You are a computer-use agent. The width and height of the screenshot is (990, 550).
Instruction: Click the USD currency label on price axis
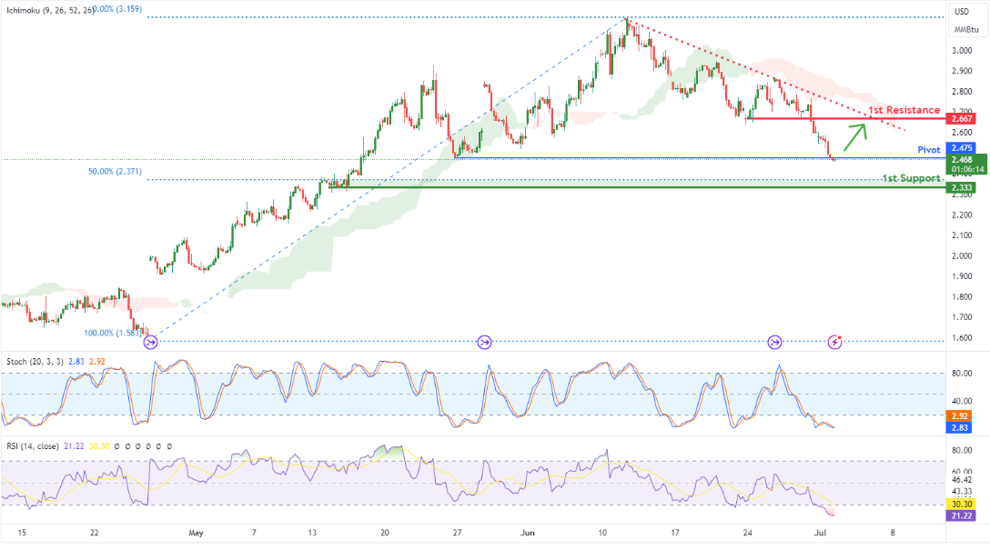click(962, 11)
